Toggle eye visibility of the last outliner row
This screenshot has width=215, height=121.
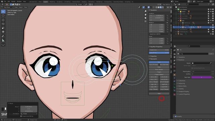pyautogui.click(x=211, y=34)
